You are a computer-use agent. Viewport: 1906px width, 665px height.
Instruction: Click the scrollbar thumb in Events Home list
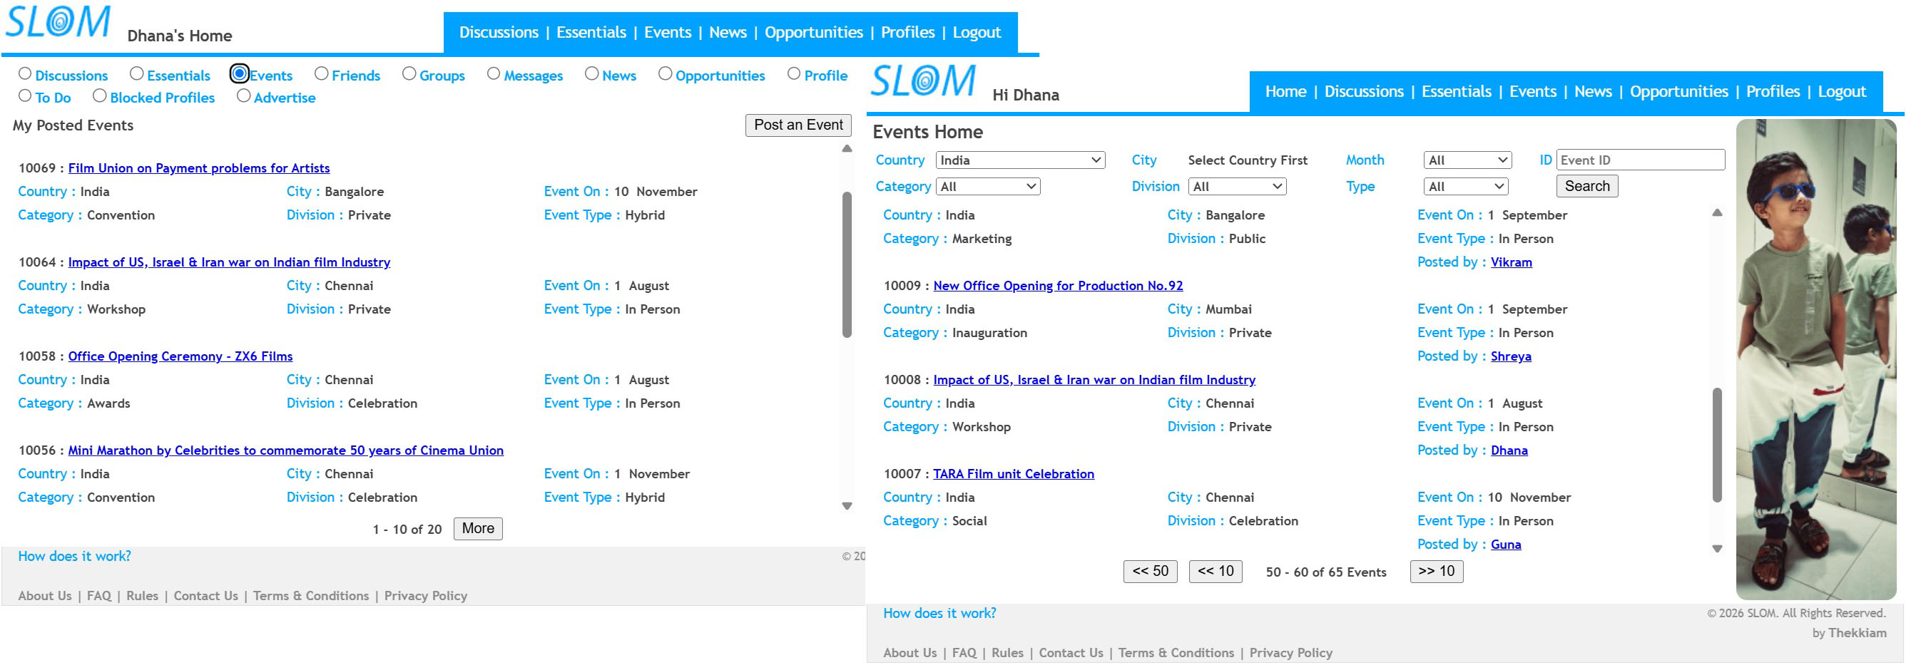pos(1717,445)
